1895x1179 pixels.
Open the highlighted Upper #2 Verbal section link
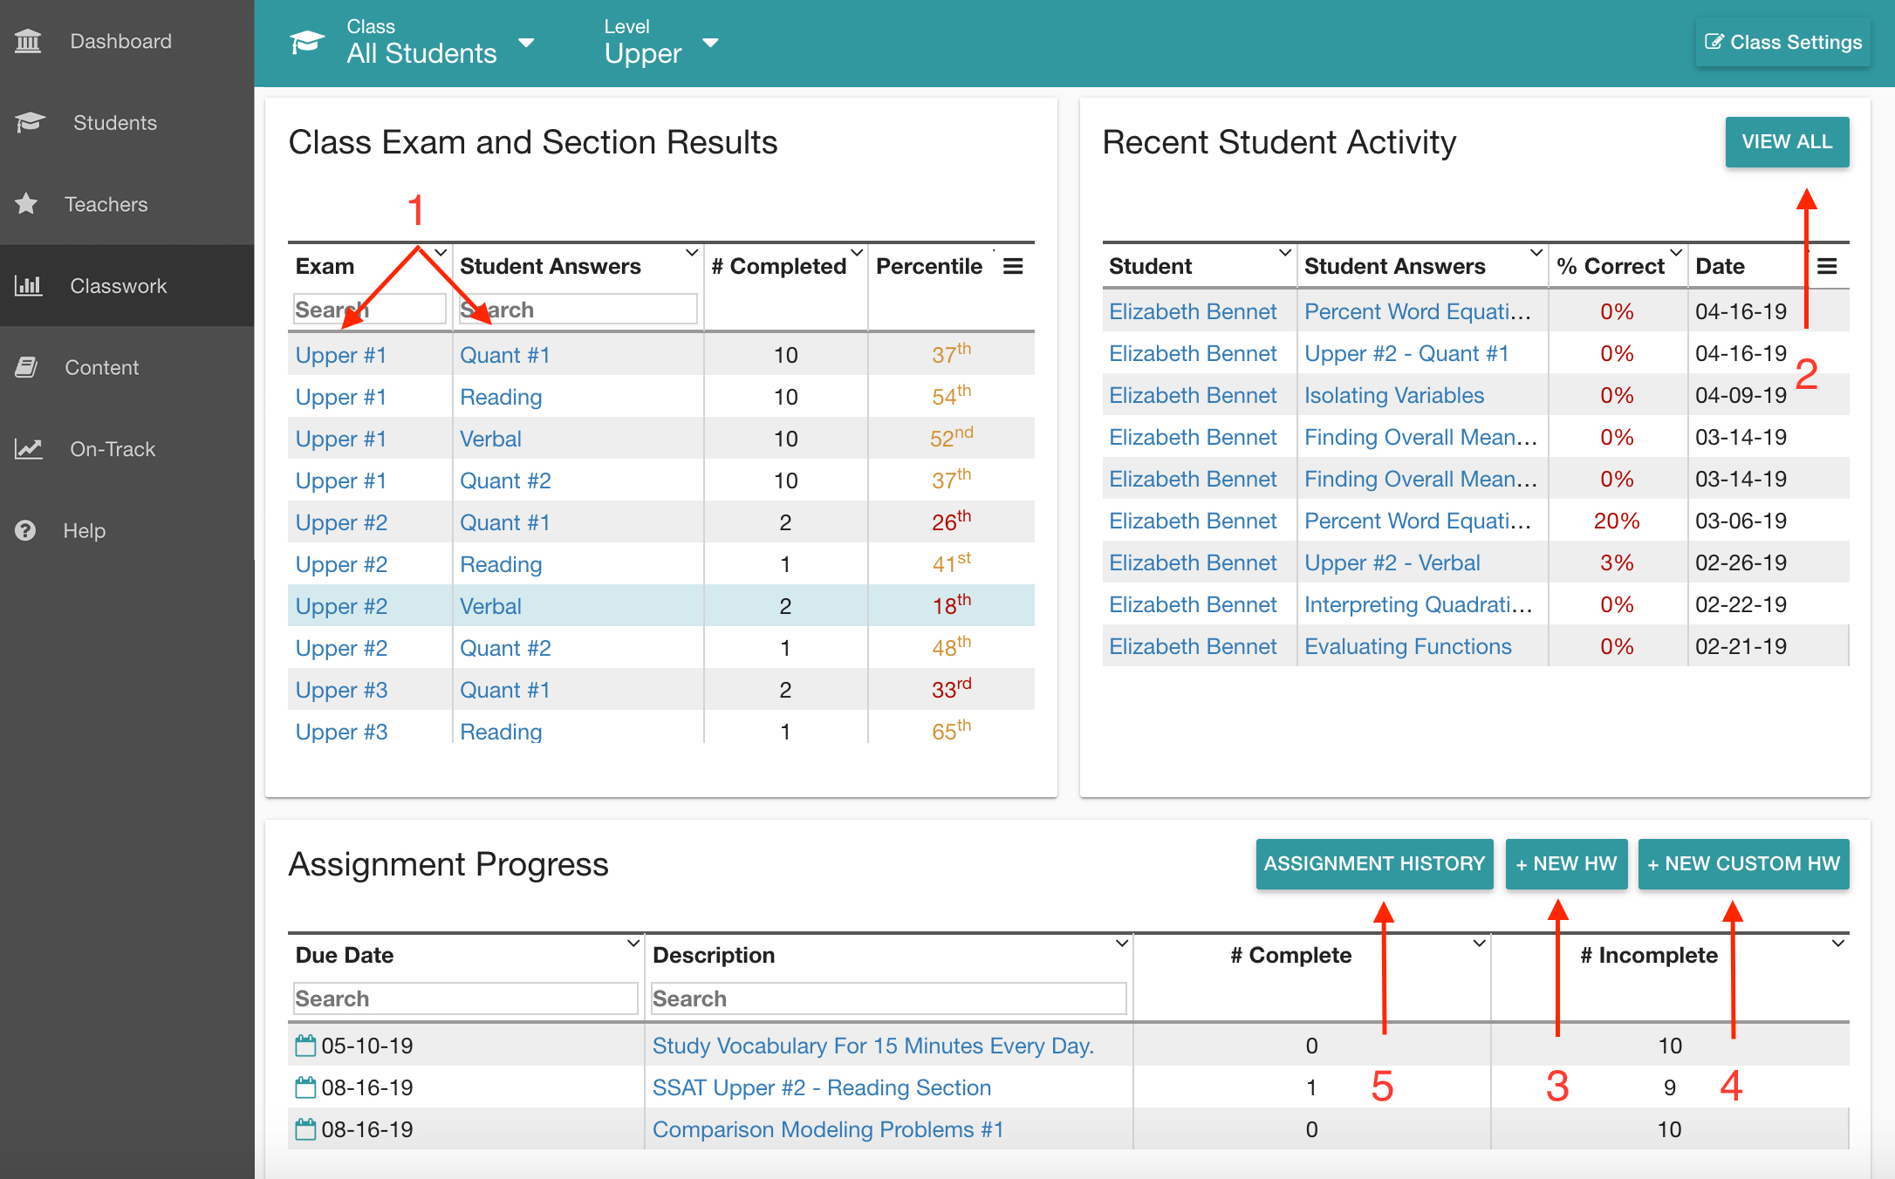(x=490, y=606)
